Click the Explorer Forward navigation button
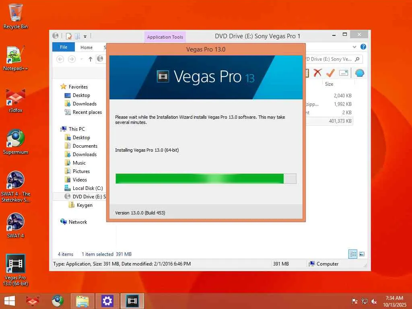Viewport: 412px width, 309px height. pyautogui.click(x=72, y=59)
